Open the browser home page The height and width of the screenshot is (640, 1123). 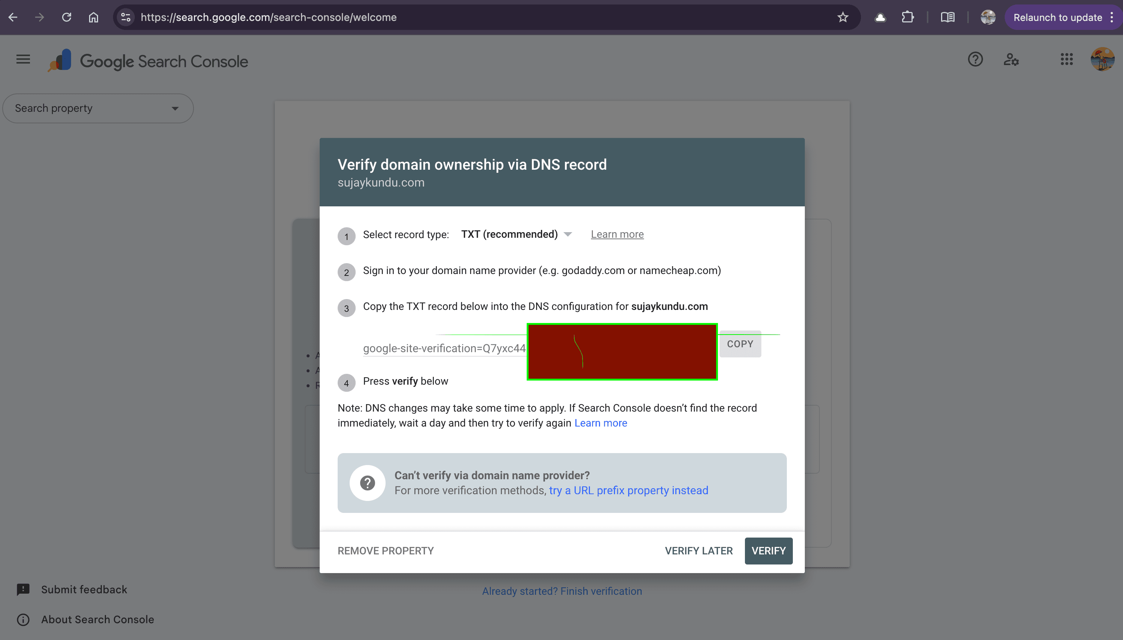point(93,17)
